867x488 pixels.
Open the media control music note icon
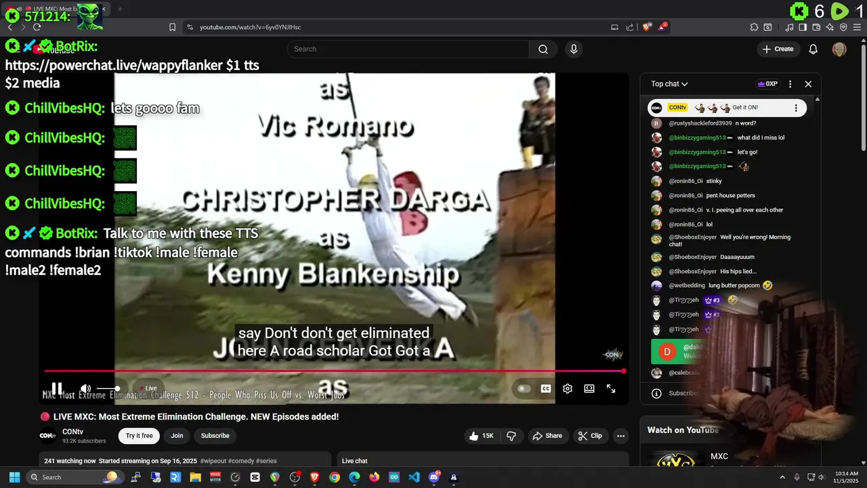pyautogui.click(x=789, y=27)
